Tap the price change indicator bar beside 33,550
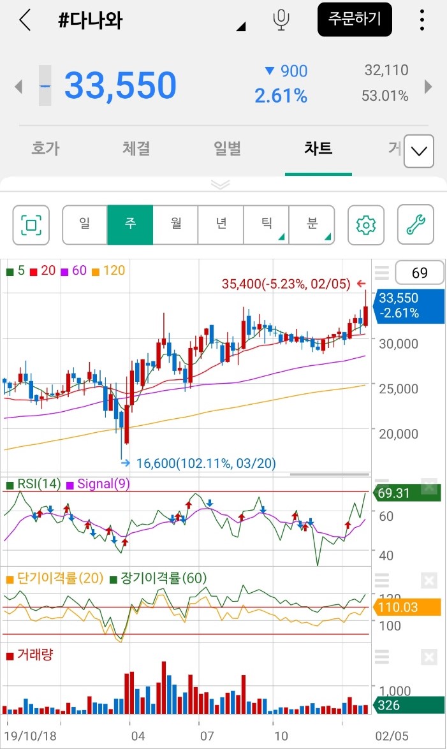The image size is (447, 749). [x=45, y=85]
